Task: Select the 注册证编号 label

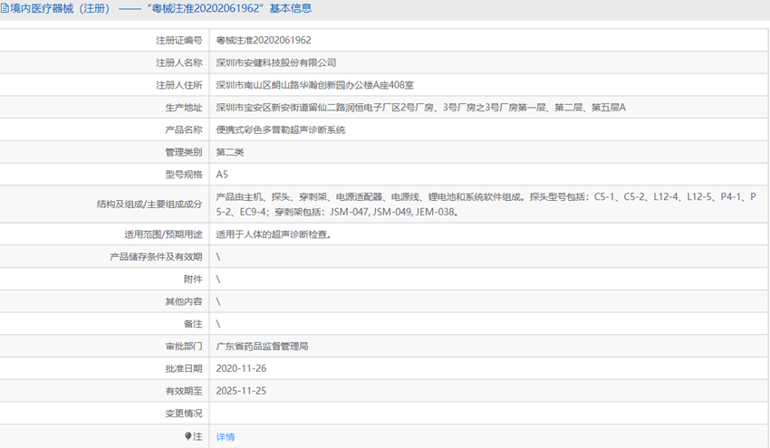Action: 179,40
